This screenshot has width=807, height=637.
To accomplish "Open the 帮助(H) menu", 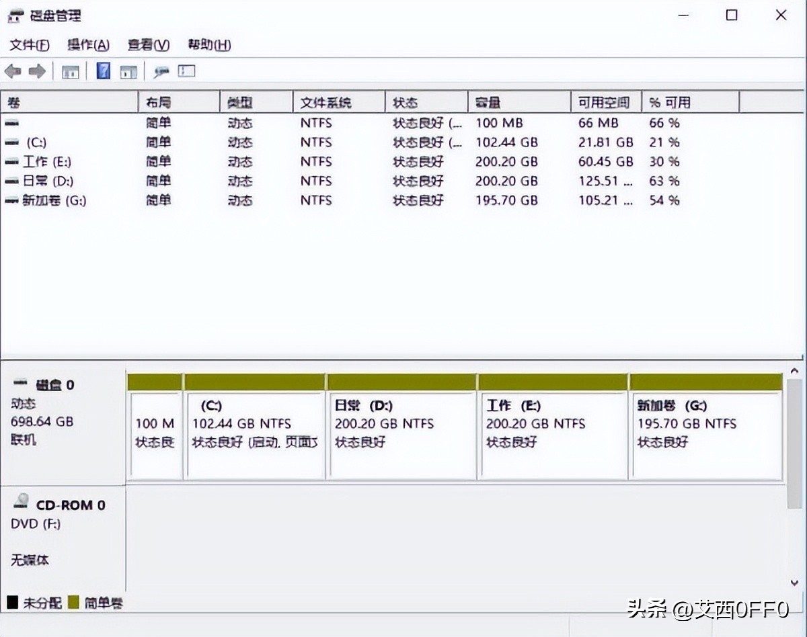I will [209, 45].
